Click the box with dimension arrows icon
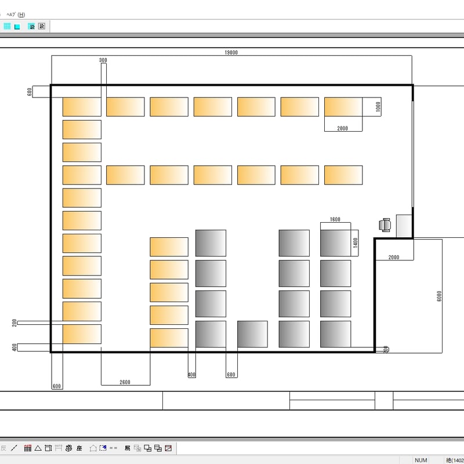The image size is (464, 464). click(x=48, y=448)
